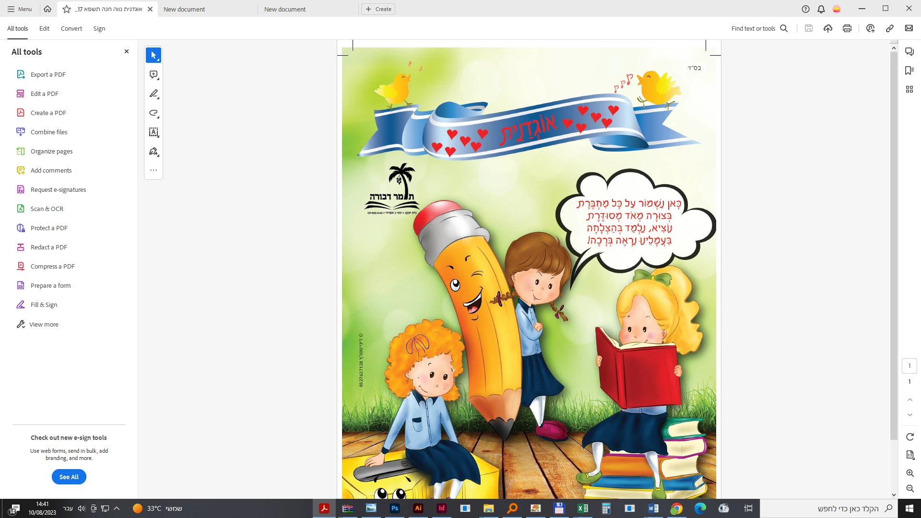Show page thumbnails panel
921x518 pixels.
point(909,89)
